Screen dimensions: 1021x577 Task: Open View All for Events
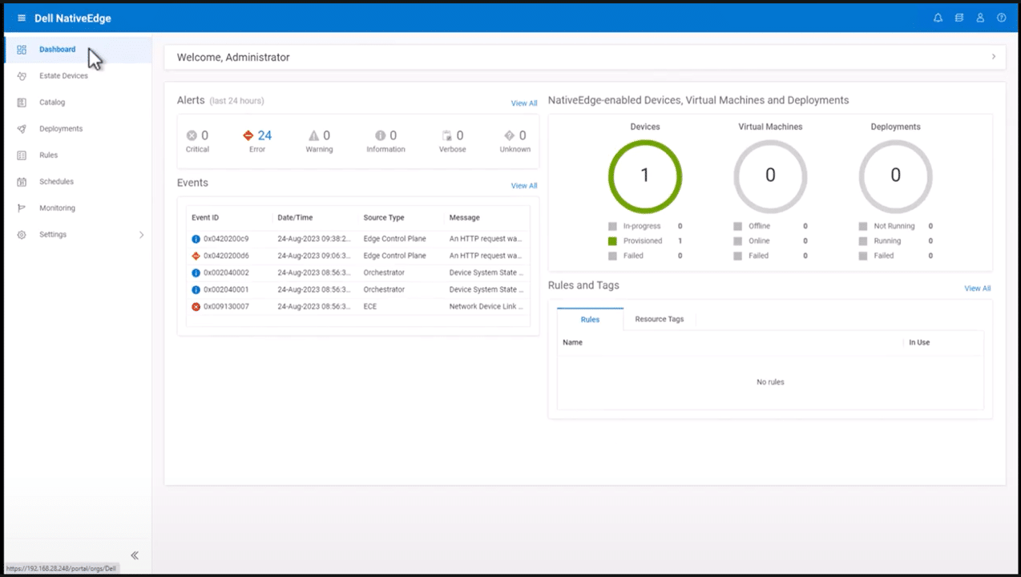tap(524, 186)
